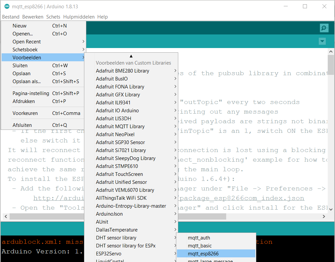The height and width of the screenshot is (262, 335).
Task: Choose Afsluiten to quit Arduino
Action: click(43, 125)
